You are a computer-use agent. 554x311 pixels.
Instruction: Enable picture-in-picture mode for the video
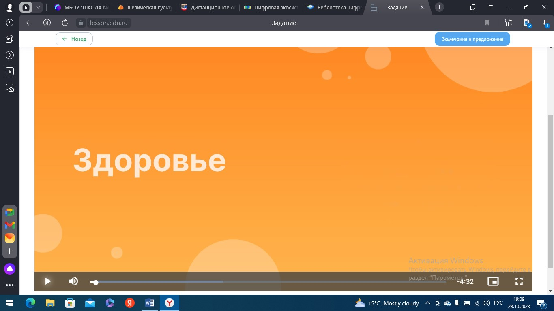click(493, 281)
